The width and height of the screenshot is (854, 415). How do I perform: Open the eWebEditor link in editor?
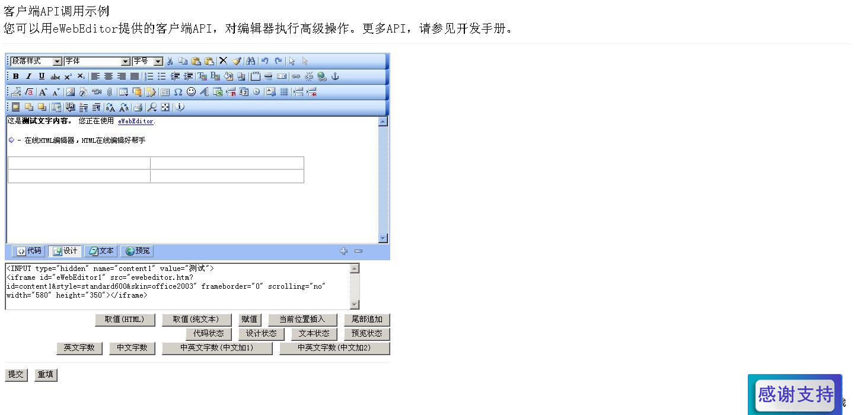[136, 121]
